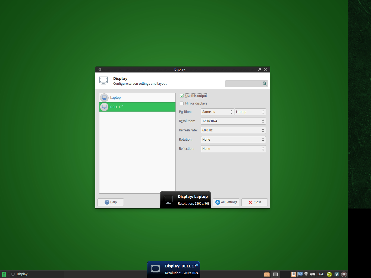This screenshot has width=371, height=278.
Task: Open the Wi-Fi network tray icon
Action: (x=306, y=274)
